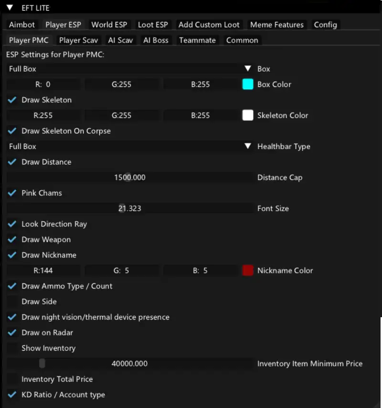This screenshot has height=408, width=382.
Task: Toggle Draw night vision/thermal device presence
Action: [x=12, y=317]
